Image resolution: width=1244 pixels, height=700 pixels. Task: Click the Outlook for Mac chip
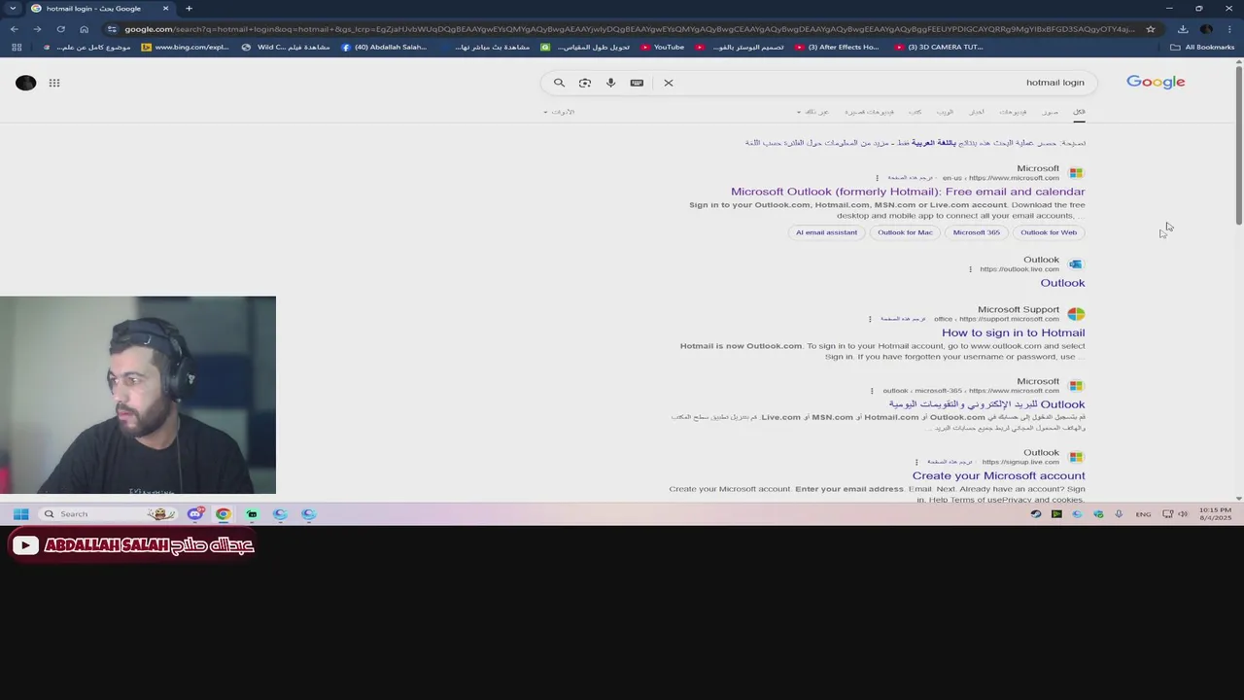[905, 232]
